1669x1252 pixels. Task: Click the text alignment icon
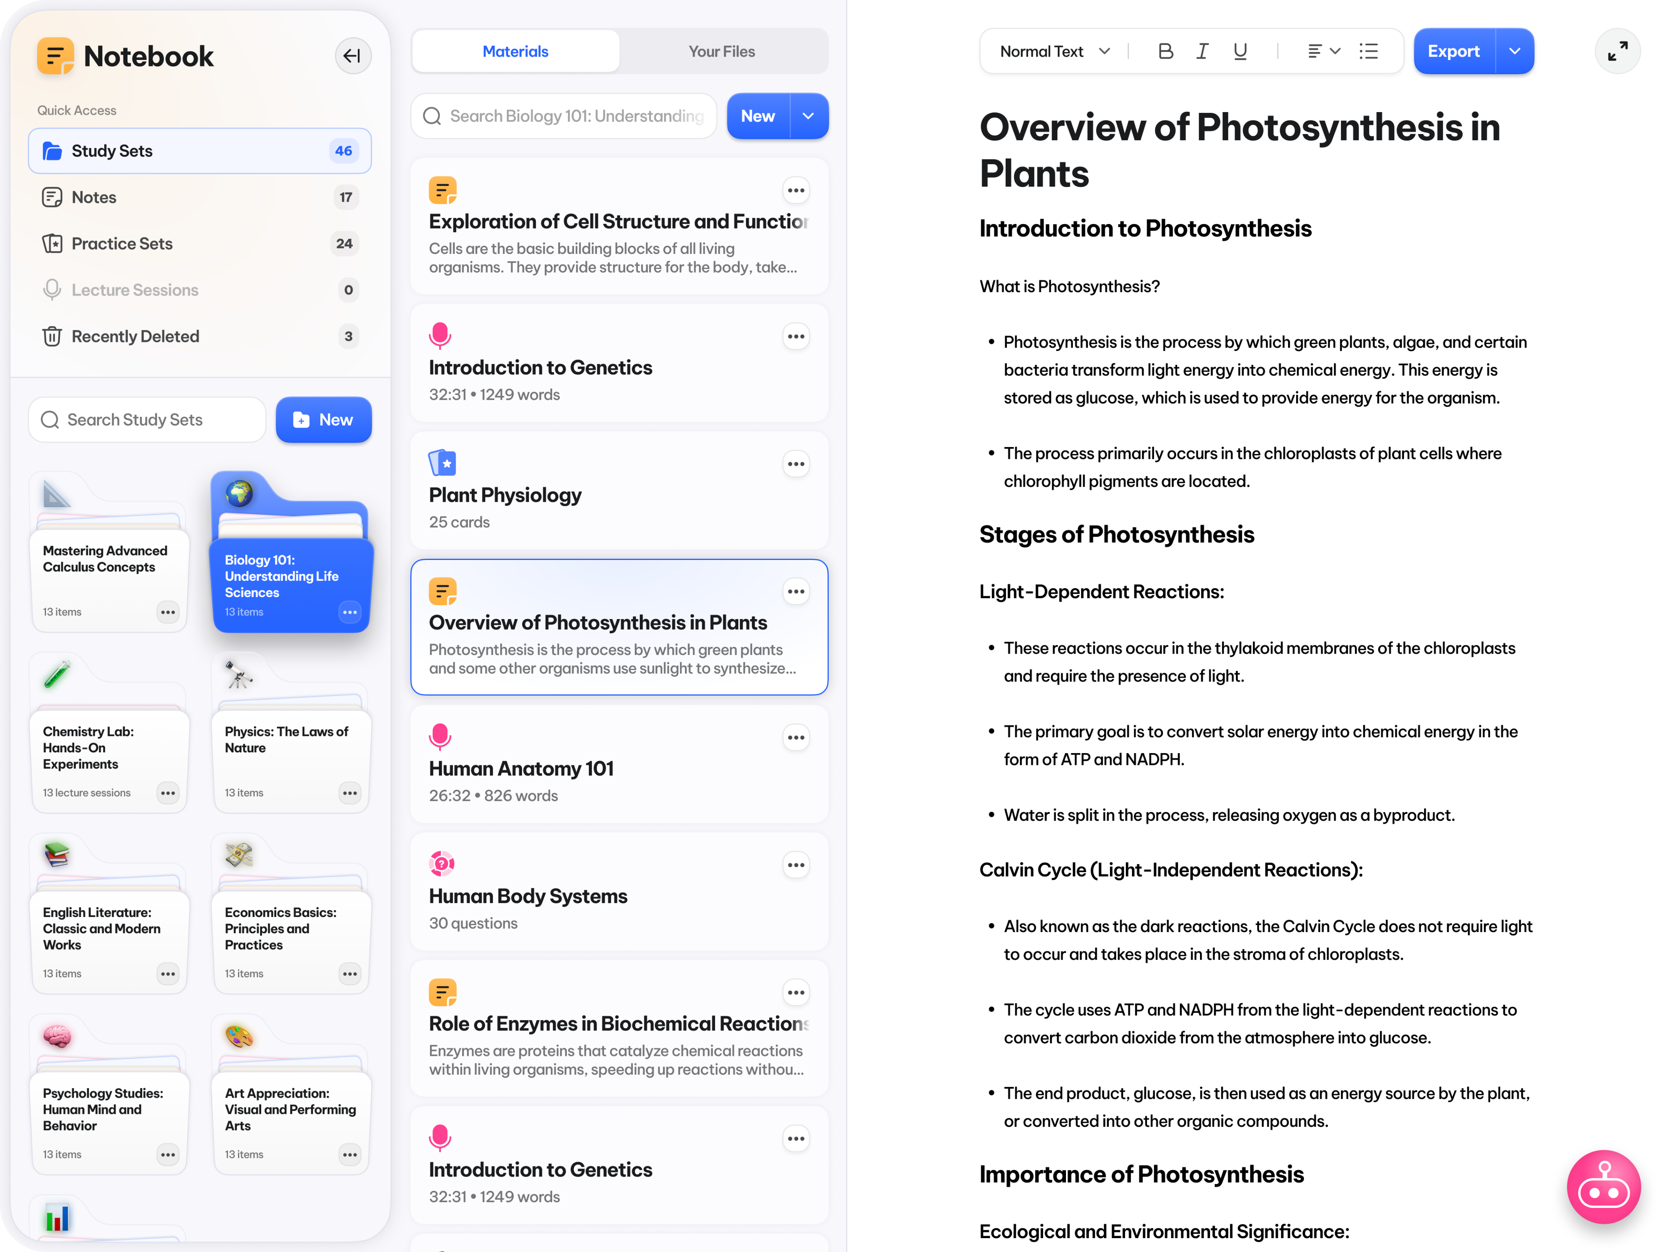click(1315, 51)
